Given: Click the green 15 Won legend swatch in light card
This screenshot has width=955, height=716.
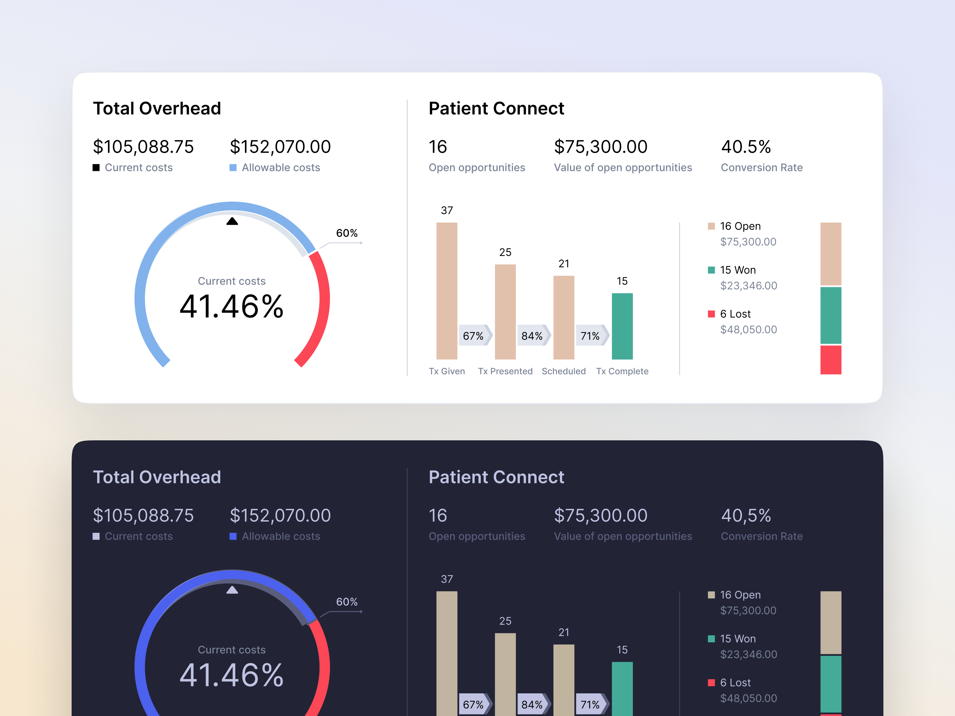Looking at the screenshot, I should 711,270.
